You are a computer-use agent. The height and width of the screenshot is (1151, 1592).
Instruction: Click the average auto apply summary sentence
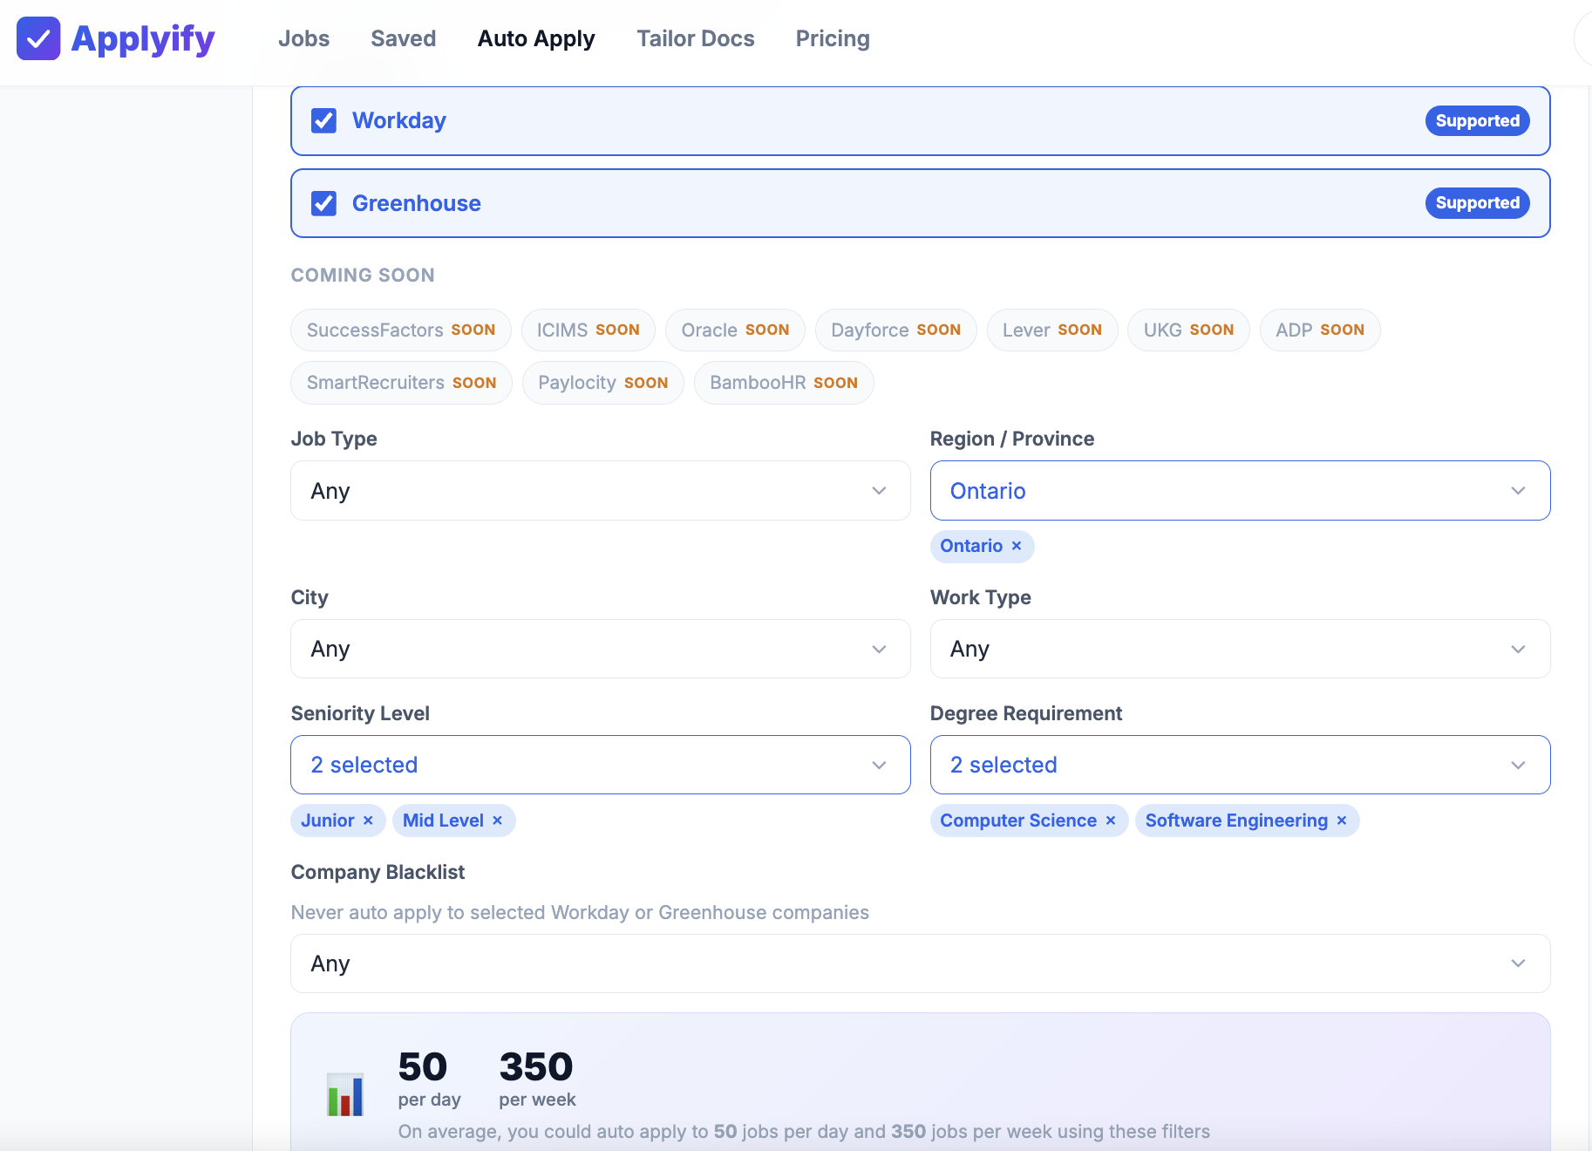pos(804,1132)
